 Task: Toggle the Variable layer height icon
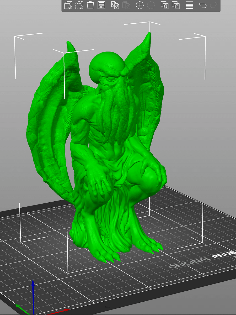point(189,5)
